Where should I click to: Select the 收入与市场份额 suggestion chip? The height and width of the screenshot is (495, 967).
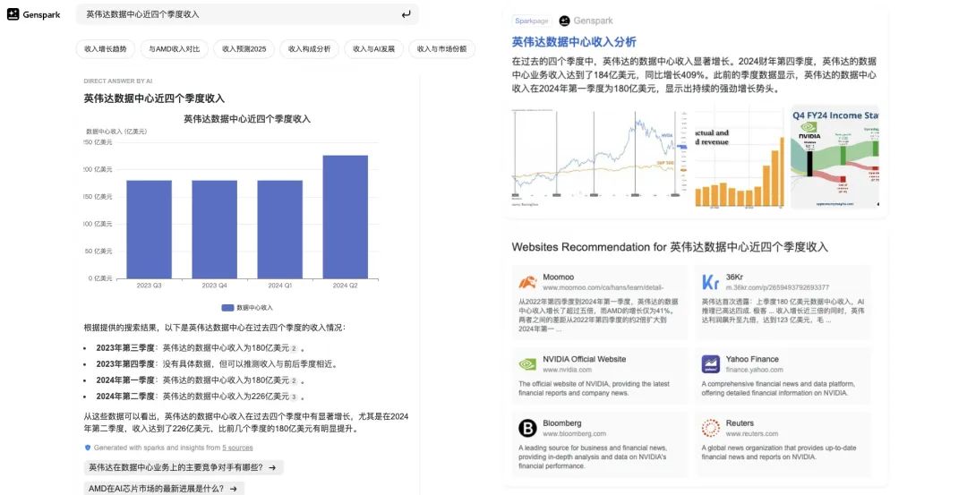point(441,48)
